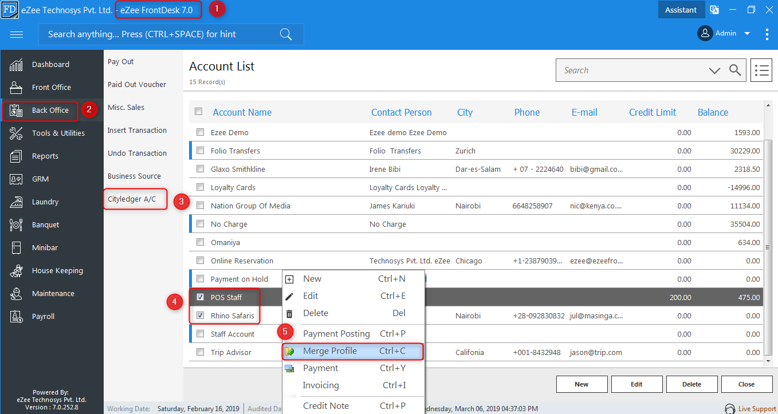The width and height of the screenshot is (778, 414).
Task: Click the Payroll icon in sidebar
Action: click(16, 317)
